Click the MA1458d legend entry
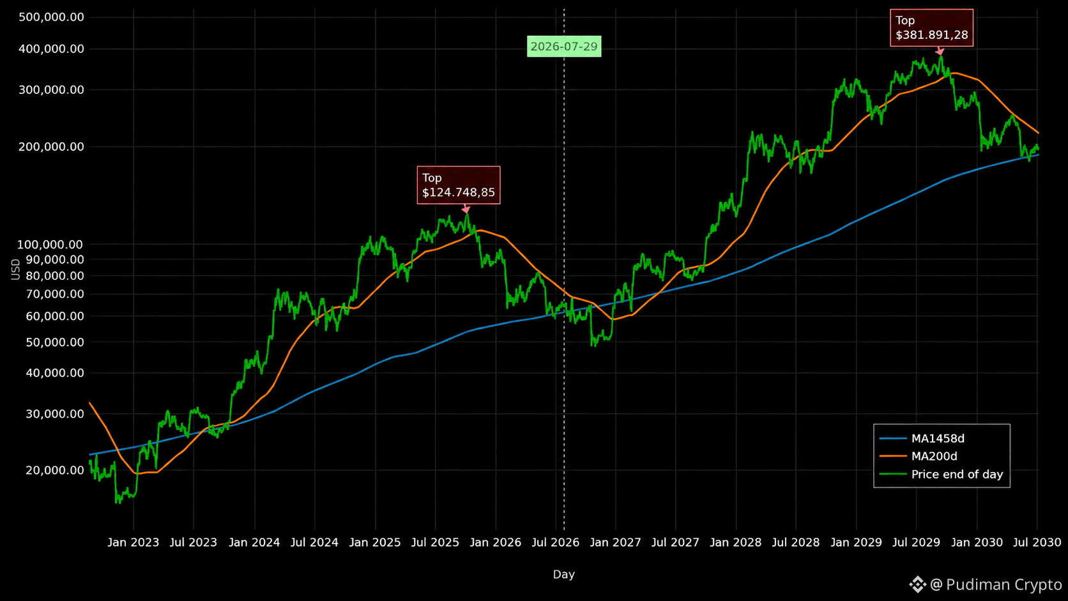 click(922, 438)
